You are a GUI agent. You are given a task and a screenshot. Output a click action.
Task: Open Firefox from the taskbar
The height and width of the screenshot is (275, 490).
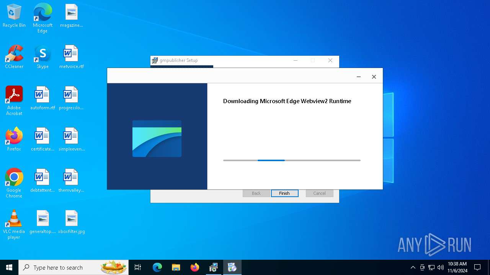(x=194, y=267)
